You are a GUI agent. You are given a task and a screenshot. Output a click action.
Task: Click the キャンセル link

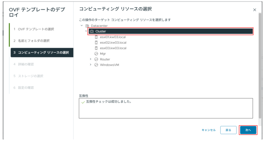(x=209, y=130)
